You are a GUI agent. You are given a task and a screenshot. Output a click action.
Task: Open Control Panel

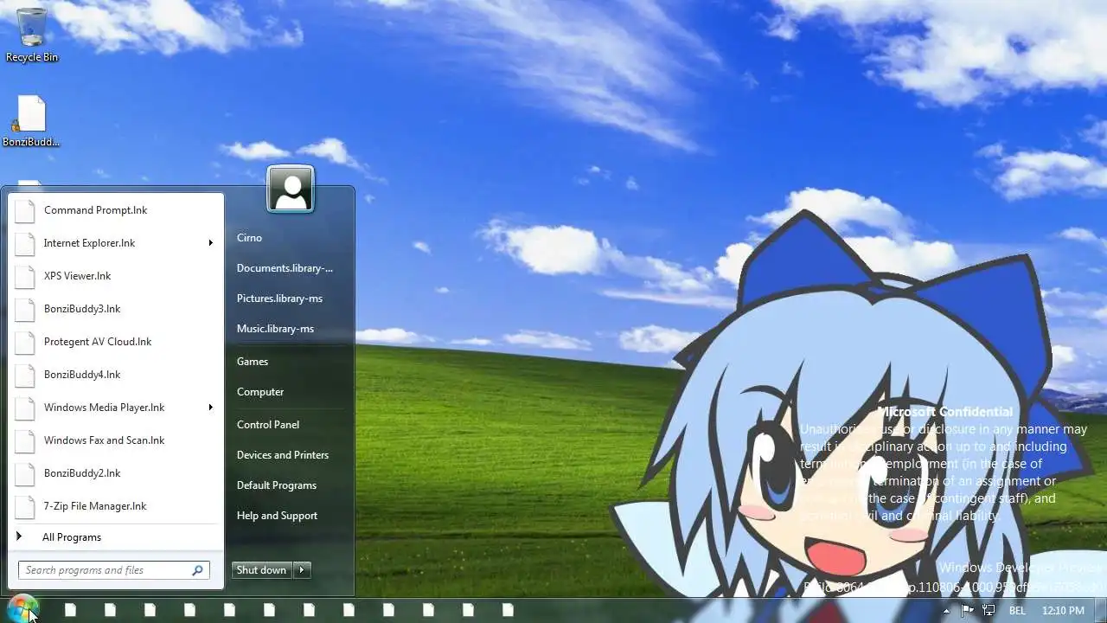click(290, 425)
